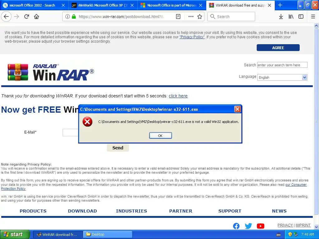Open the SUPPORT navigation menu
Image resolution: width=319 pixels, height=239 pixels.
(230, 211)
